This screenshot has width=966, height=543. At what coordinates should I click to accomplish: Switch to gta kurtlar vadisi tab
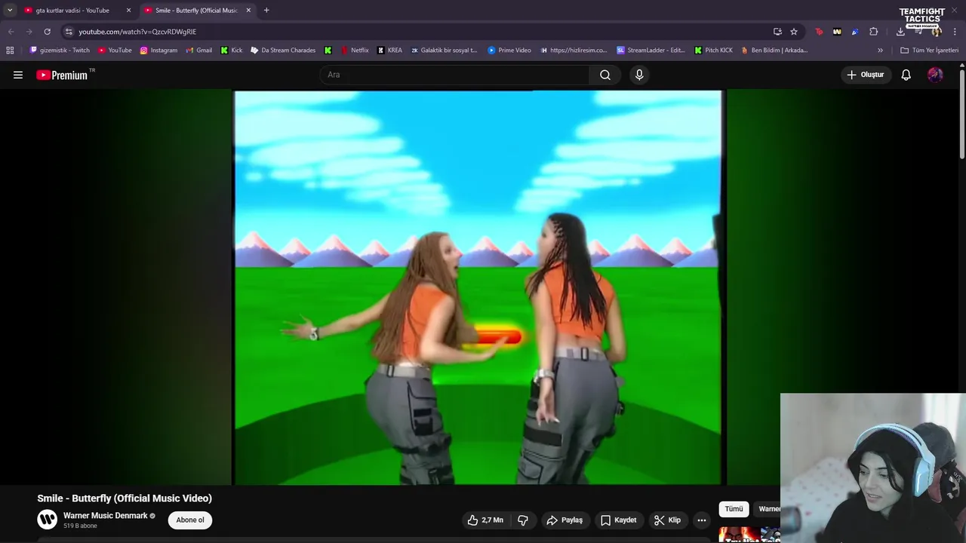tap(72, 11)
